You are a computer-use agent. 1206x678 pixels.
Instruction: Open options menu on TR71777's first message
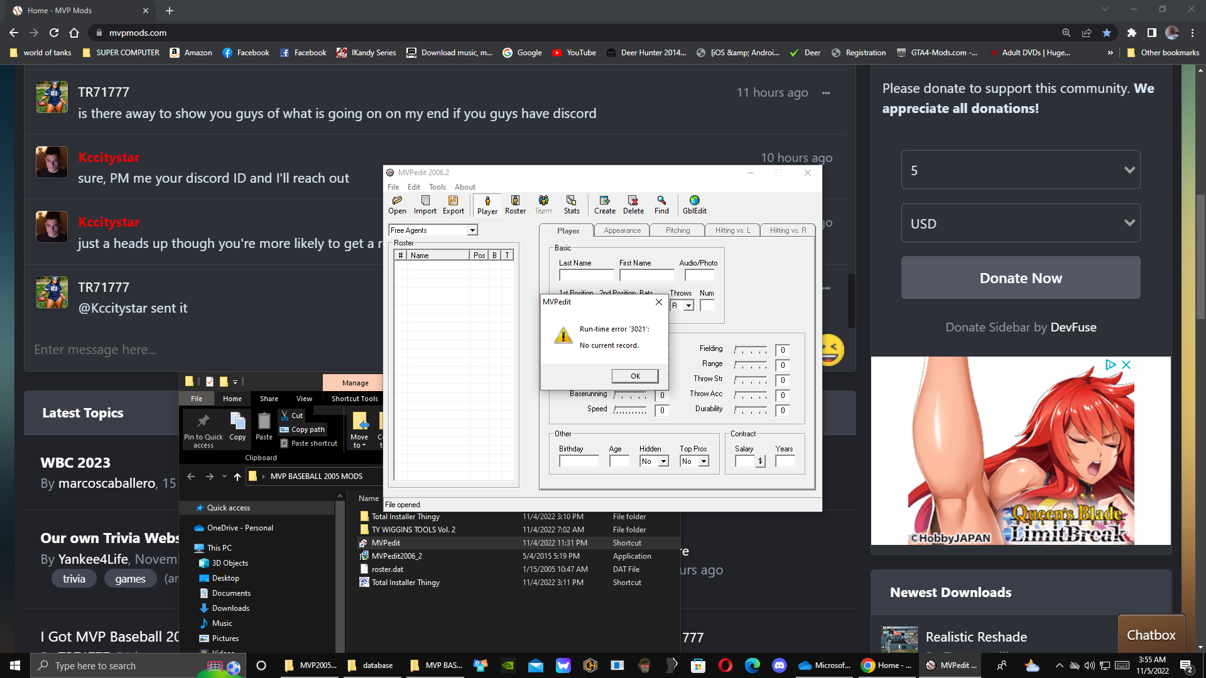[826, 93]
